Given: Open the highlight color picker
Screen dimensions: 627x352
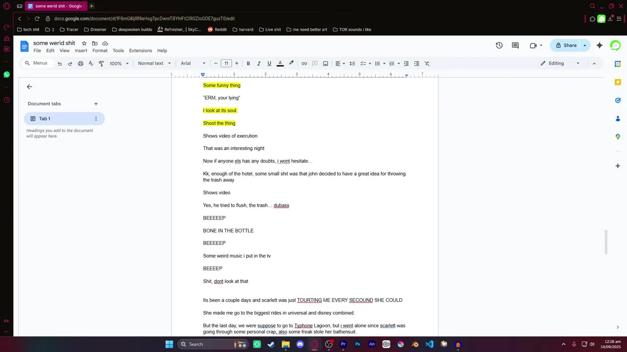Looking at the screenshot, I should point(291,64).
